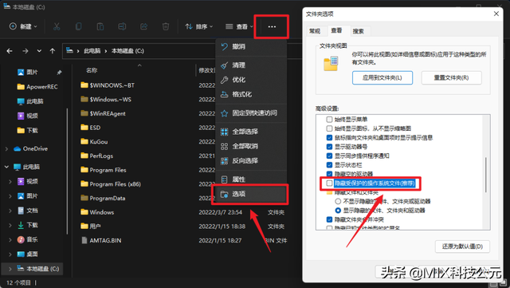This screenshot has width=510, height=288.
Task: Choose 全部选择 (Select all) menu entry
Action: pyautogui.click(x=251, y=132)
